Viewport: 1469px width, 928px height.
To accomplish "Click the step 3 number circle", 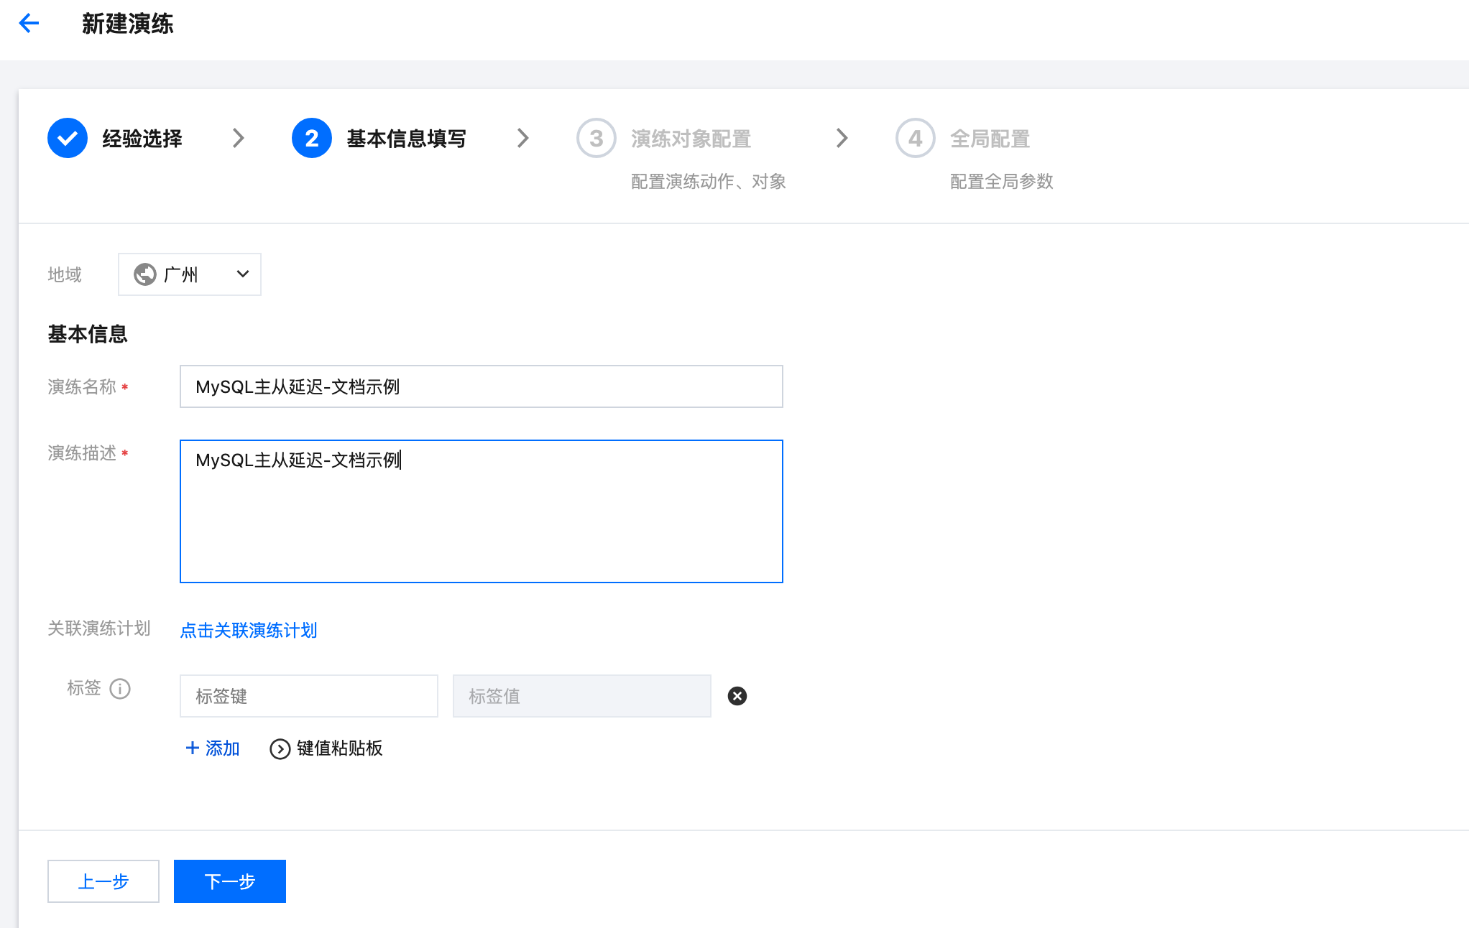I will coord(597,138).
